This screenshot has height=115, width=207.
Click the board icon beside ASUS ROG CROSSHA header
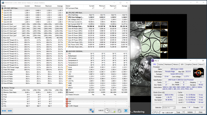(67, 51)
